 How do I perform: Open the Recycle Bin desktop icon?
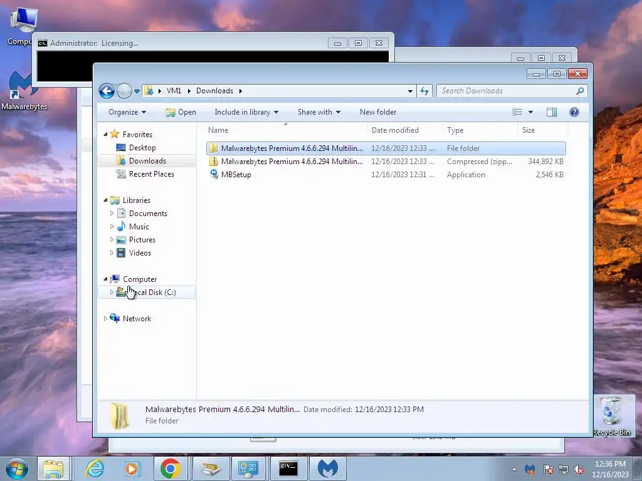[611, 416]
